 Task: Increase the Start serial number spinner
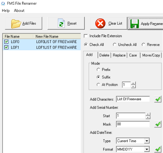click(x=148, y=114)
